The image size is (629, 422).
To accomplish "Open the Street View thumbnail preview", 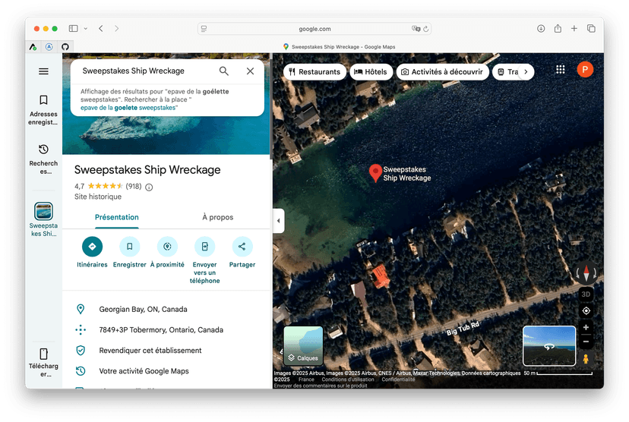I will click(x=548, y=345).
